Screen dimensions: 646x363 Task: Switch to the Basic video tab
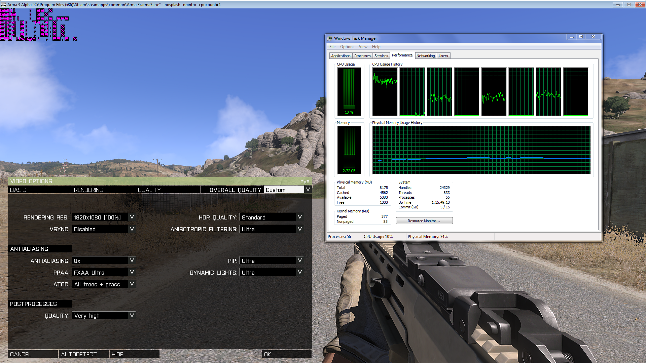[x=18, y=190]
